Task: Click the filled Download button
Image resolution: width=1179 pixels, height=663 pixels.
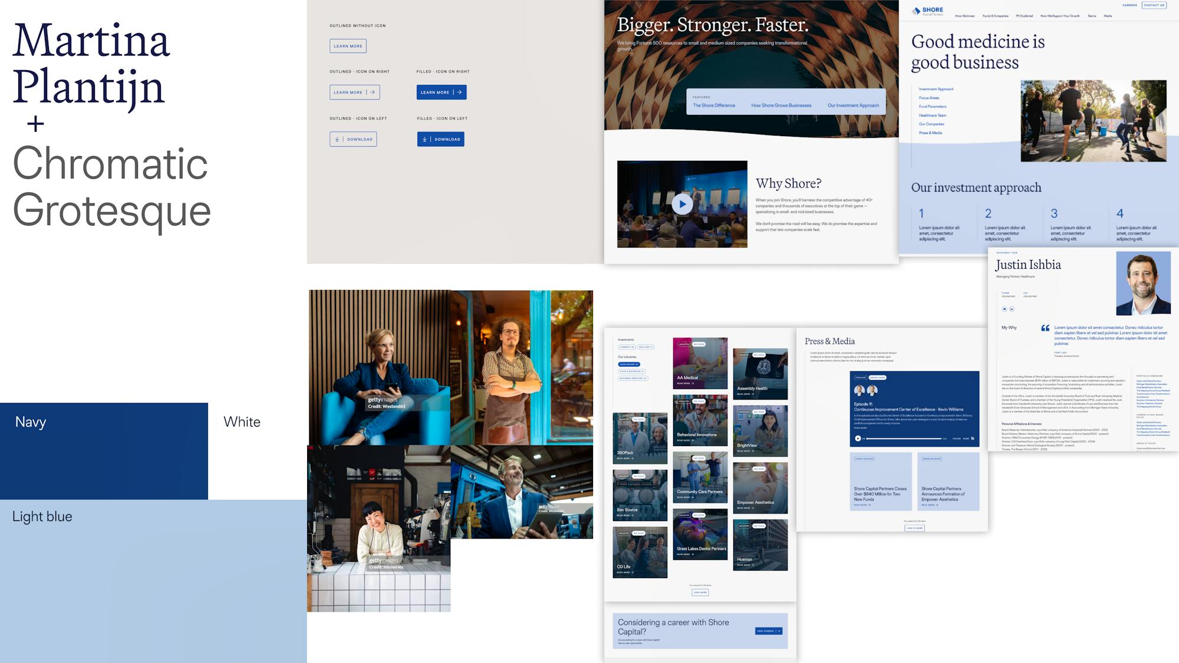Action: pyautogui.click(x=440, y=139)
